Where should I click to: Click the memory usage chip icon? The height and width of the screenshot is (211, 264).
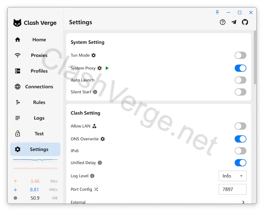coord(15,198)
